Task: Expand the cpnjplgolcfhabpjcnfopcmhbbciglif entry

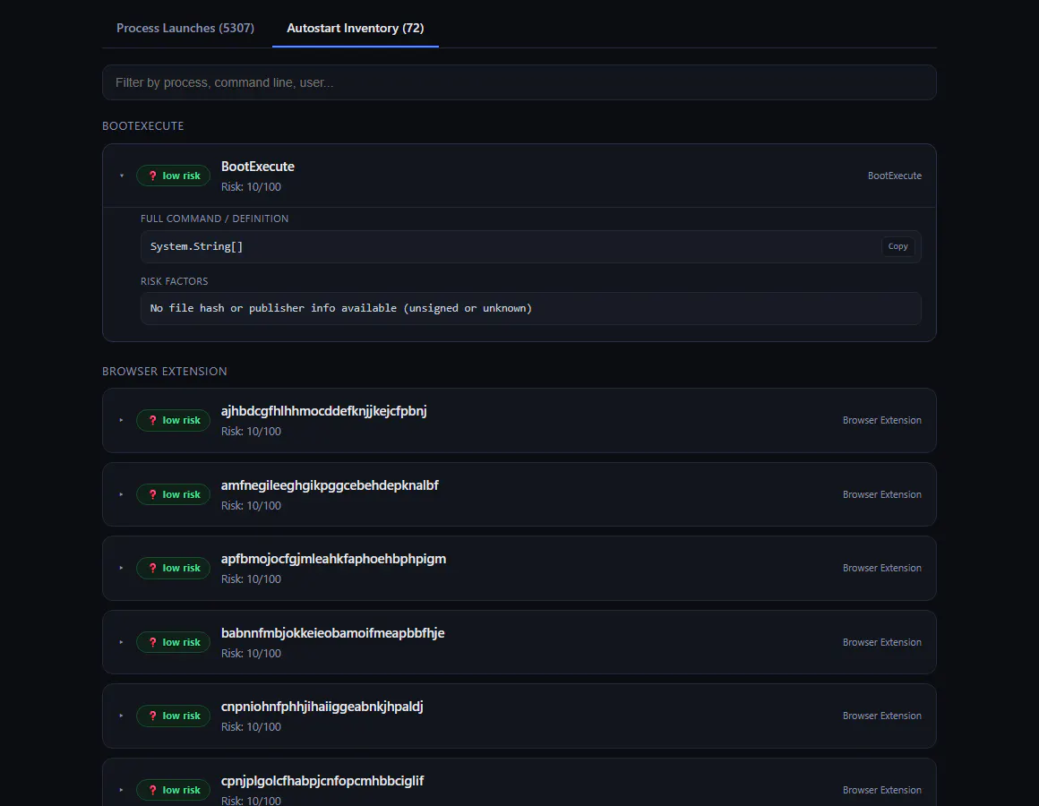Action: coord(121,790)
